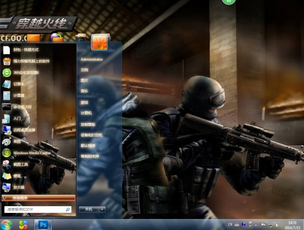Open 计算机 Computer in Start menu
Viewport: 304px width, 230px height.
[x=86, y=113]
